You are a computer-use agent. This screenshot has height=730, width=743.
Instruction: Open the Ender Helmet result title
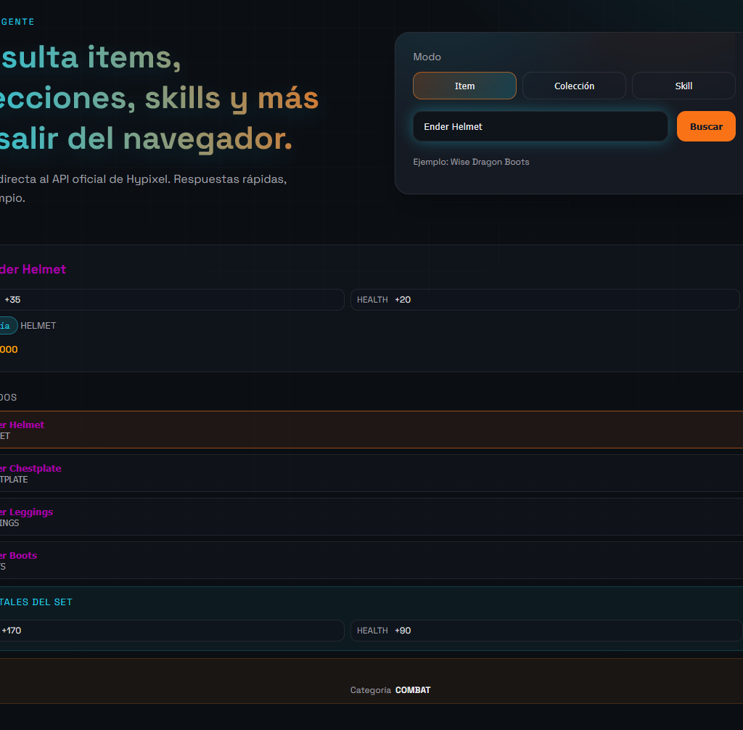[33, 269]
